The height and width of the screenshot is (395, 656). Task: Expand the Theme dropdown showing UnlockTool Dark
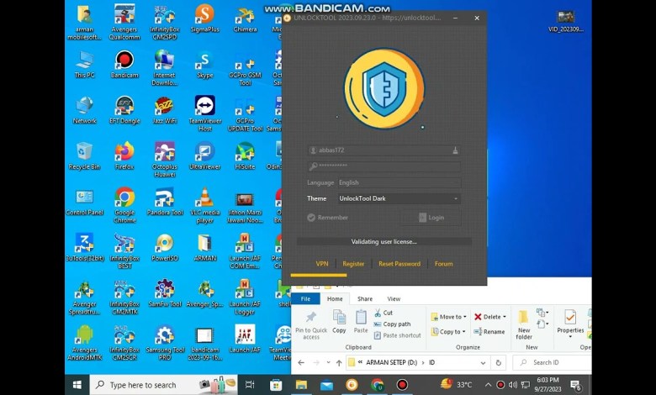pos(397,198)
